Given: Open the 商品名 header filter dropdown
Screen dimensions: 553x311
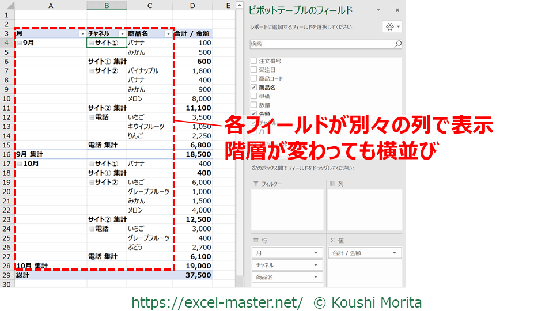Looking at the screenshot, I should coord(168,34).
